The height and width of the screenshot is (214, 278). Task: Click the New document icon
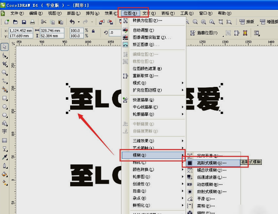[x=7, y=22]
